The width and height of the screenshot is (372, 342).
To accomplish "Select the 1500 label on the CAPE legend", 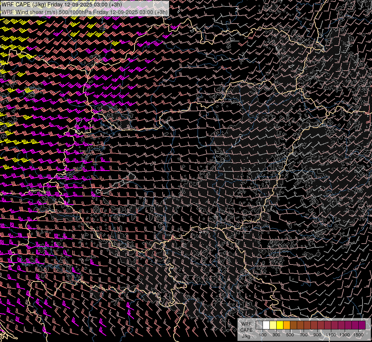I will [x=358, y=335].
